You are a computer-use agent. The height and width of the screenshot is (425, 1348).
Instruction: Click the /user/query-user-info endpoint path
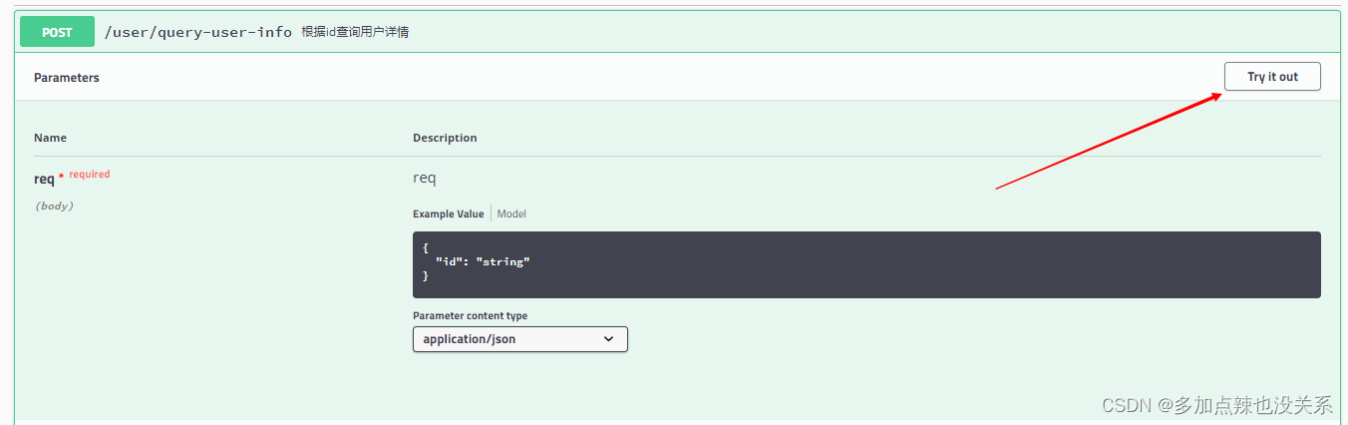198,32
